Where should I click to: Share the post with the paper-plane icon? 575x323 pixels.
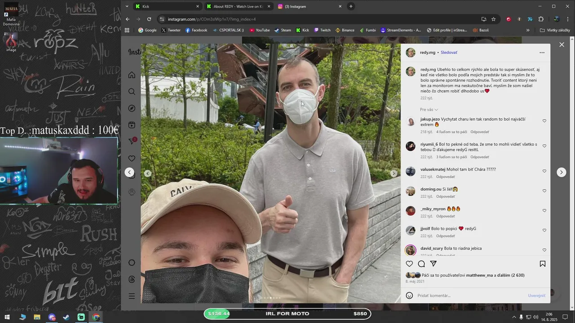click(x=433, y=264)
